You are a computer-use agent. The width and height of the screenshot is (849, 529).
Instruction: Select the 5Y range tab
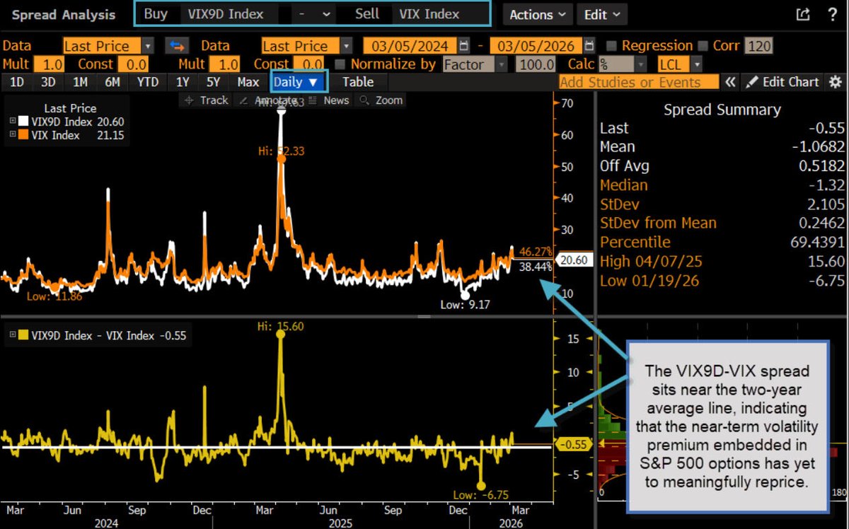[x=214, y=82]
